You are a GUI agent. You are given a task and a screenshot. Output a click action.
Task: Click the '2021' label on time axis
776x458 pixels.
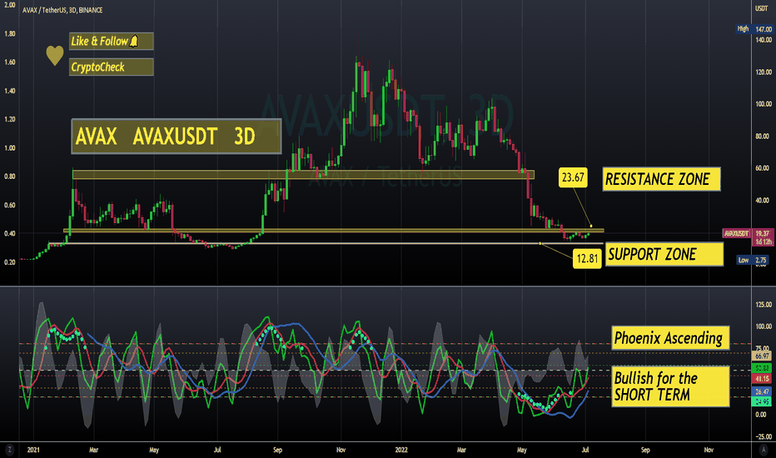pos(33,450)
